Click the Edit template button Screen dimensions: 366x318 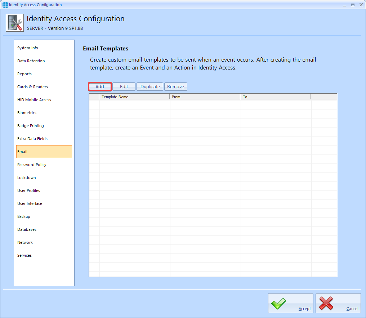click(x=124, y=86)
